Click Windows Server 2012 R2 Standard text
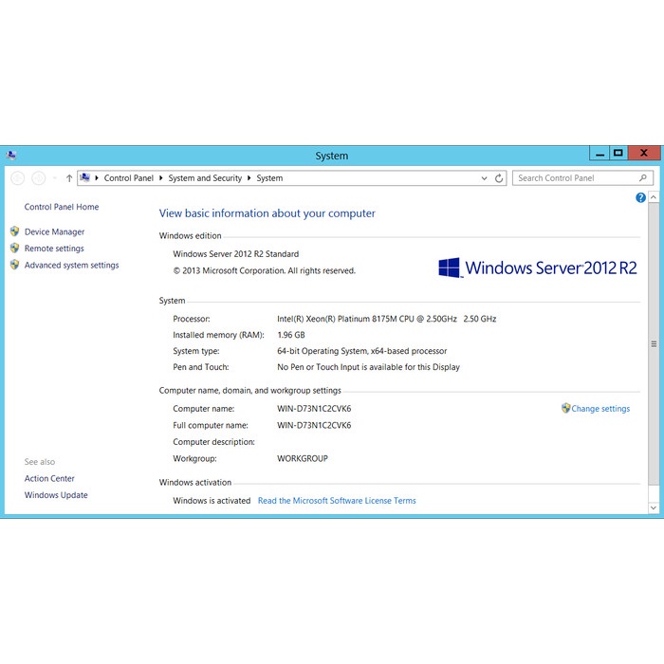This screenshot has width=664, height=664. point(236,253)
